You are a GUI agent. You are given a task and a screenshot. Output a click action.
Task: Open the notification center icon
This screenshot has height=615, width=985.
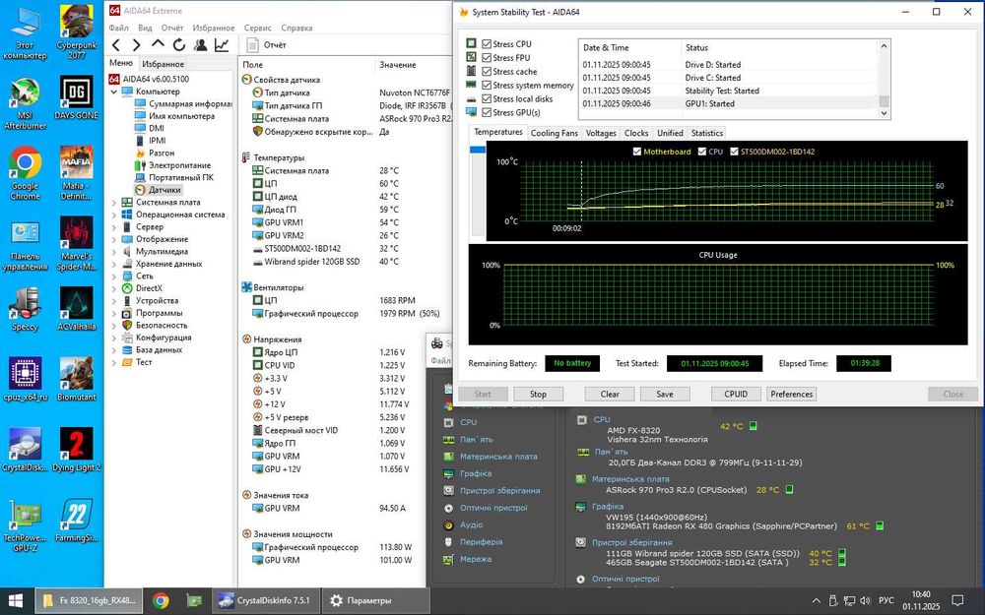click(958, 600)
